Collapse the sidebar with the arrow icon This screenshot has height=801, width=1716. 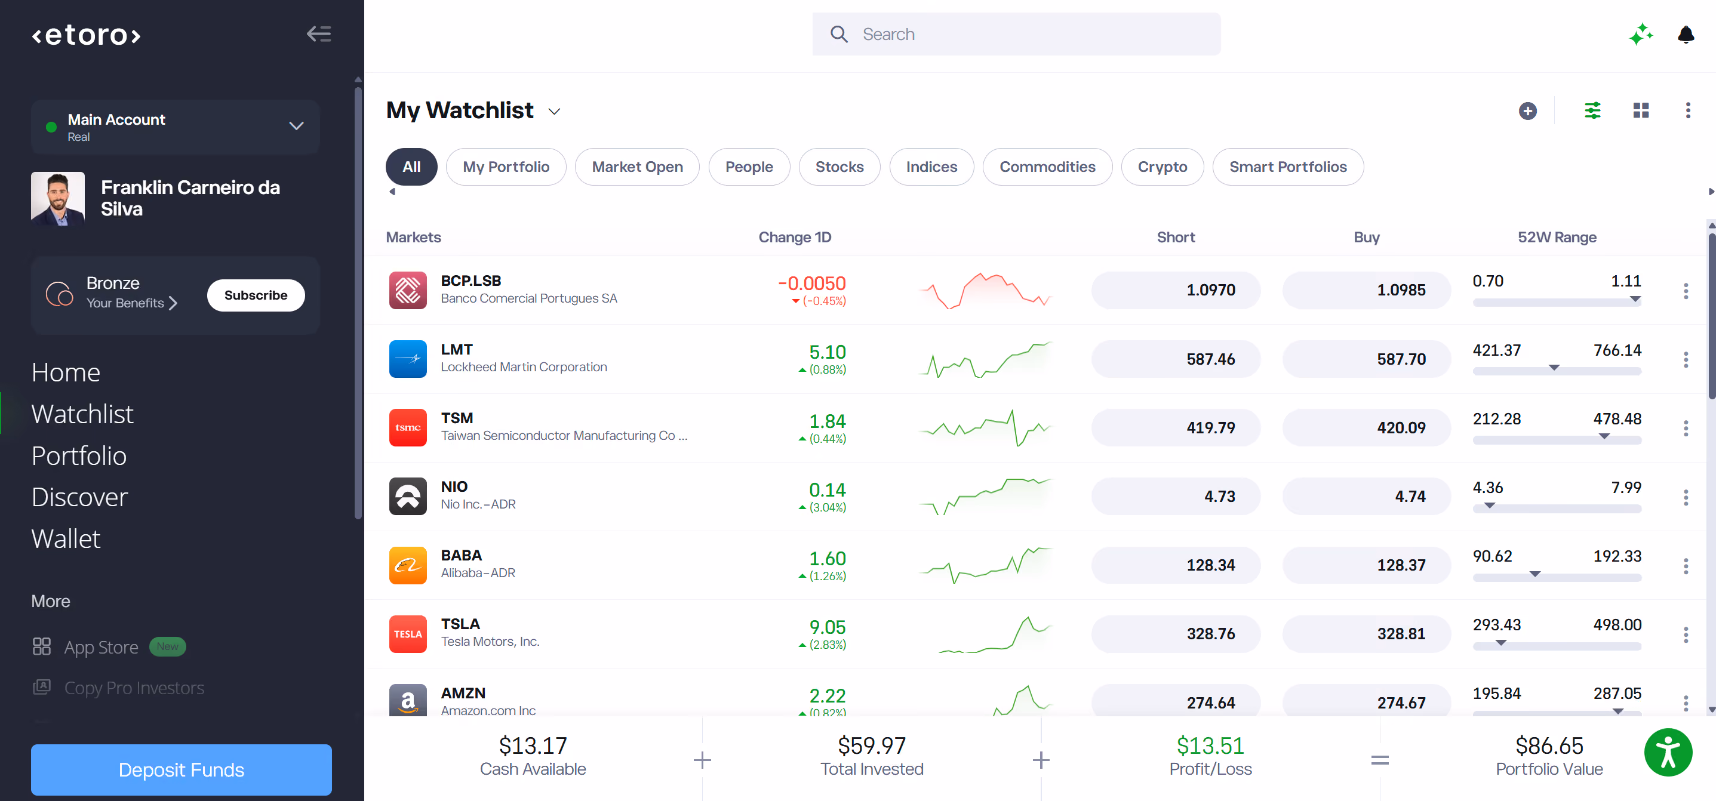click(318, 34)
